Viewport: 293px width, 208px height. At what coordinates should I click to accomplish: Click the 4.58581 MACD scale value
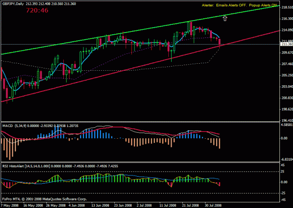click(x=287, y=124)
